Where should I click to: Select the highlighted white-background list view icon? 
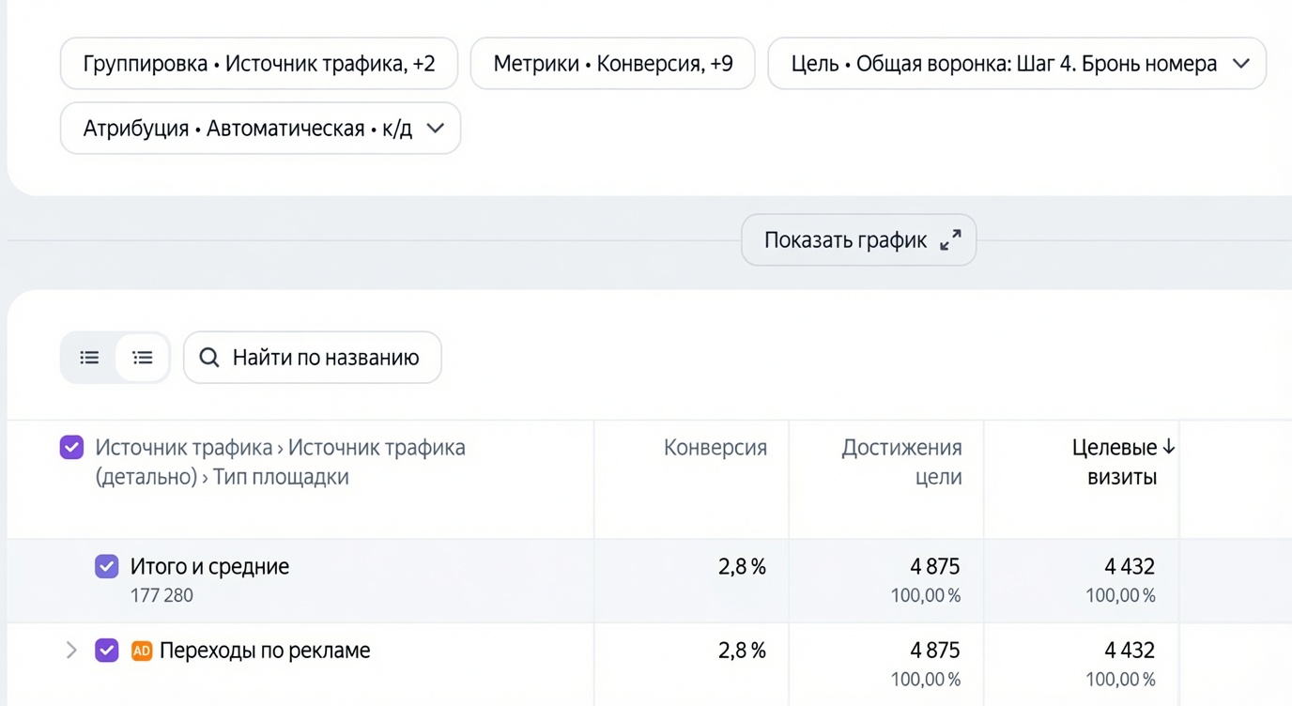pyautogui.click(x=143, y=358)
